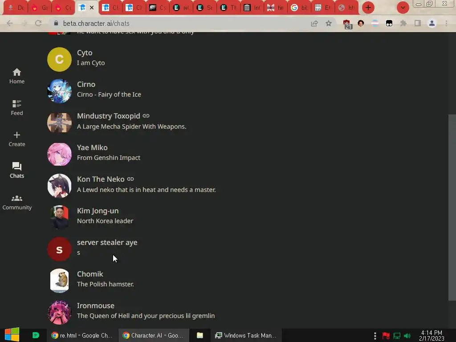Click the page vertical scrollbar thumb
456x342 pixels.
tap(452, 208)
